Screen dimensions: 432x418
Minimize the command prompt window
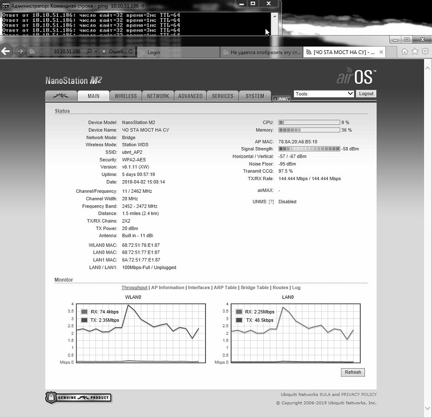(x=241, y=4)
